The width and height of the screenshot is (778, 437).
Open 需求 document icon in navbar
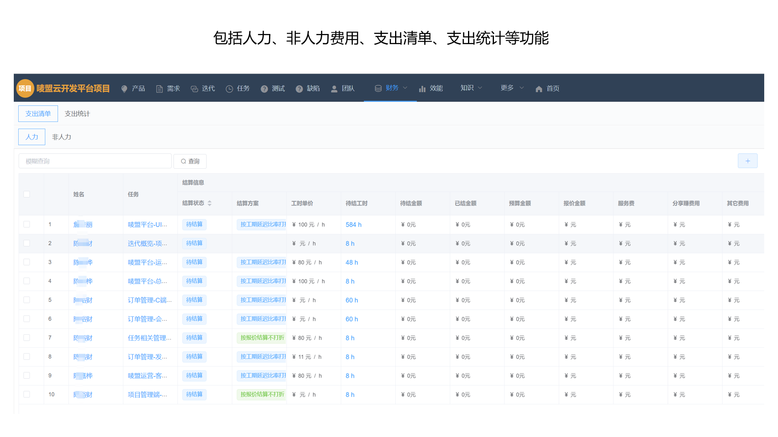click(x=159, y=89)
